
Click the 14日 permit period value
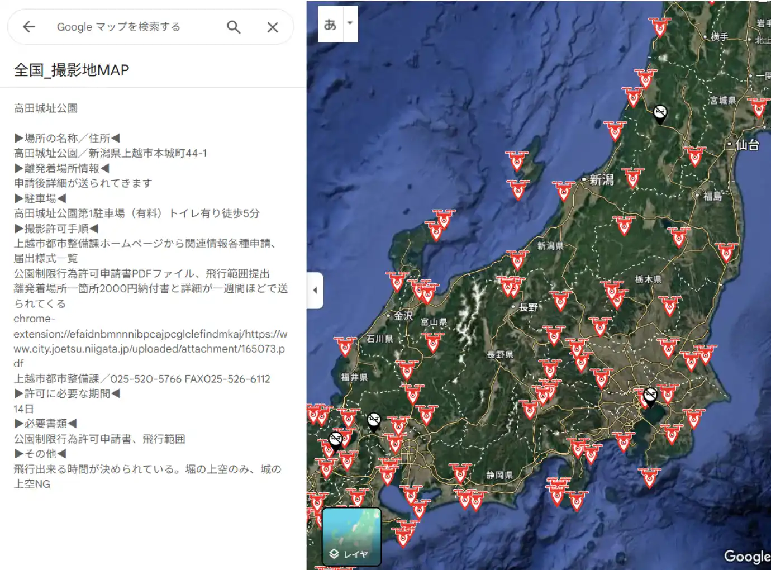24,409
